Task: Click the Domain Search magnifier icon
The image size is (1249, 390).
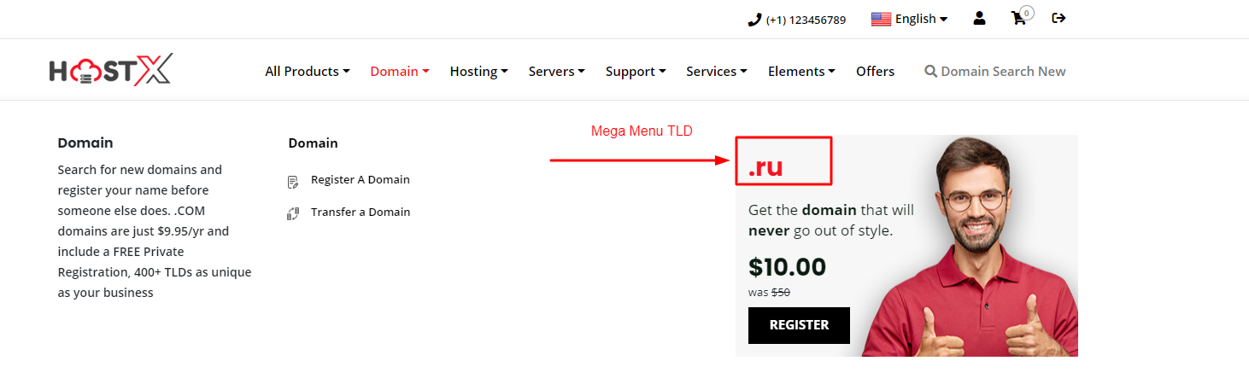Action: coord(930,72)
